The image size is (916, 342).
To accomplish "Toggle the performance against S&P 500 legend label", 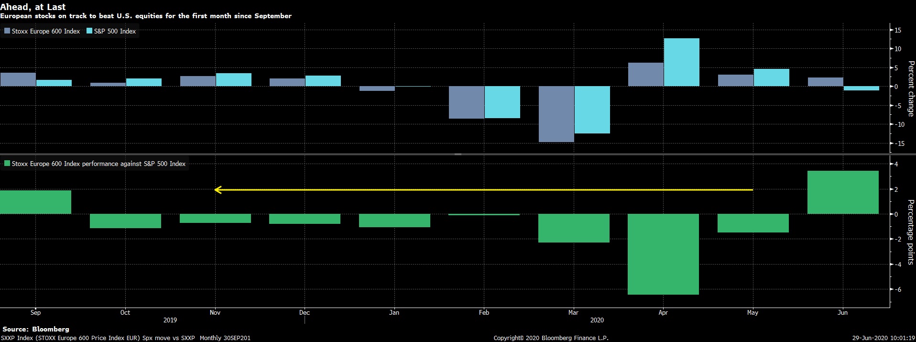I will tap(98, 164).
